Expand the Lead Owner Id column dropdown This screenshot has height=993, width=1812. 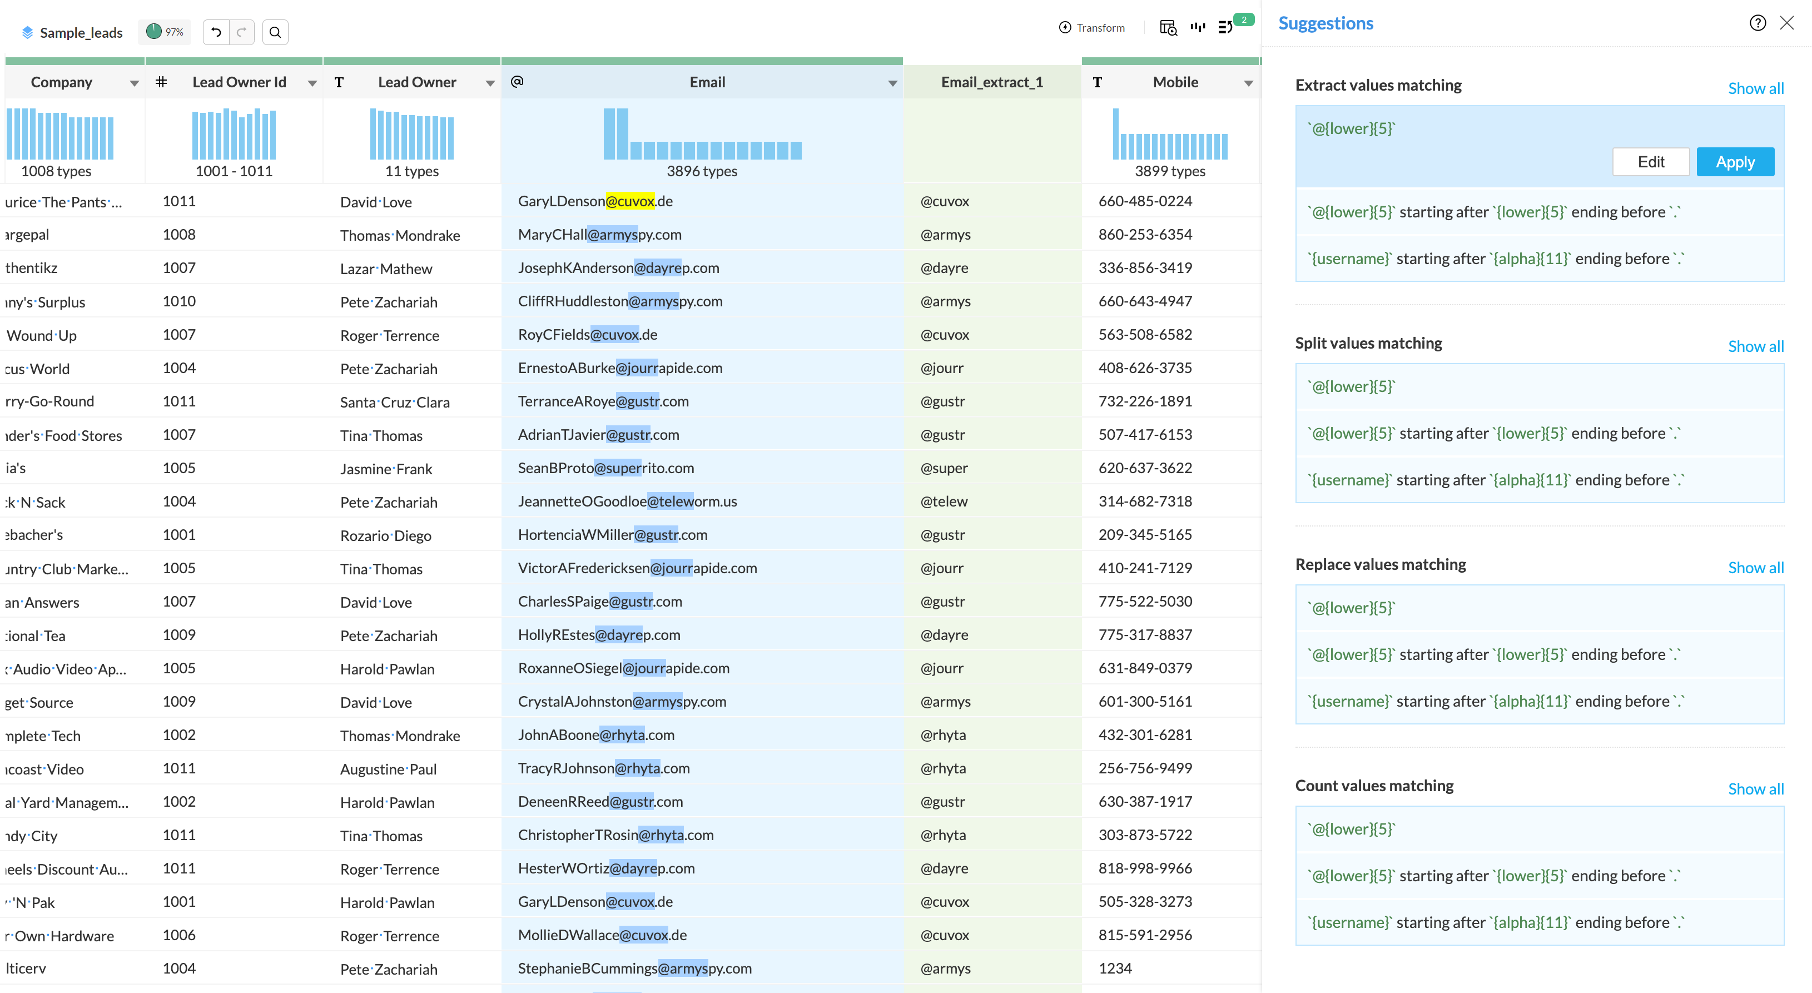pos(311,83)
